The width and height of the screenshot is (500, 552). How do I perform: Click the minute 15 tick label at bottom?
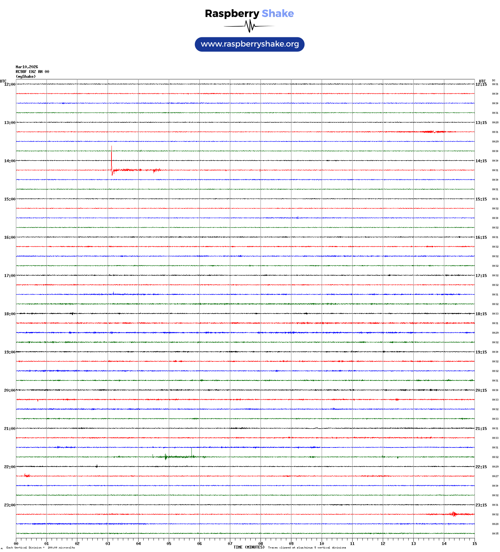474,544
